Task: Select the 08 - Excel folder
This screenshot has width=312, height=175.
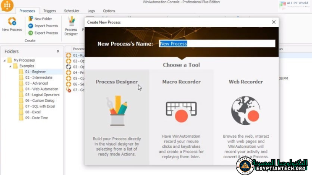Action: point(33,112)
